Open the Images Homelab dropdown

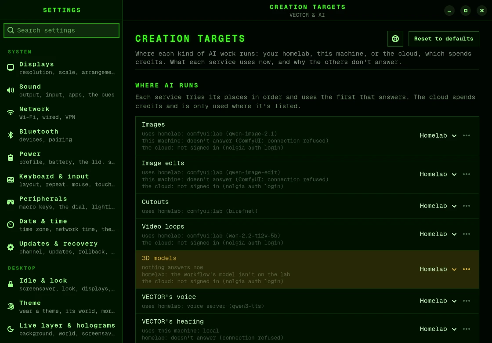(x=438, y=136)
